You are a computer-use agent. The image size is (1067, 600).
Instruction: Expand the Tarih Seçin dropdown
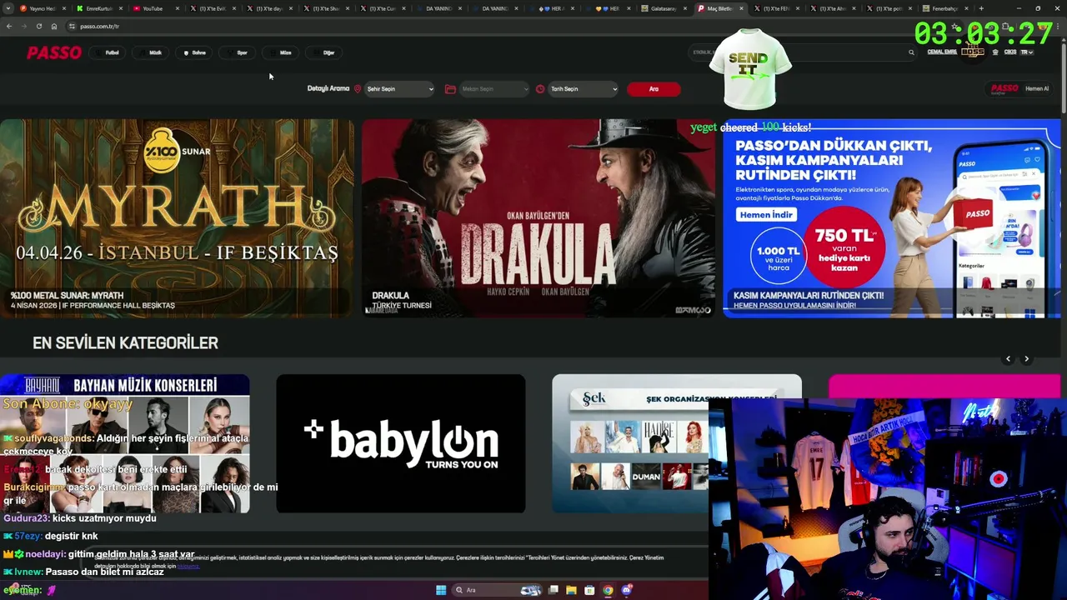point(583,89)
